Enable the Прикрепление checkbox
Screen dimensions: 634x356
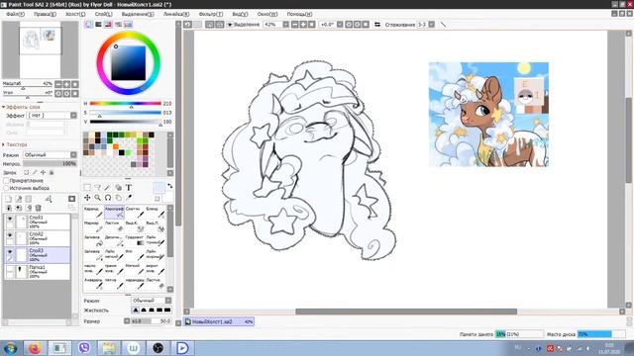click(6, 181)
